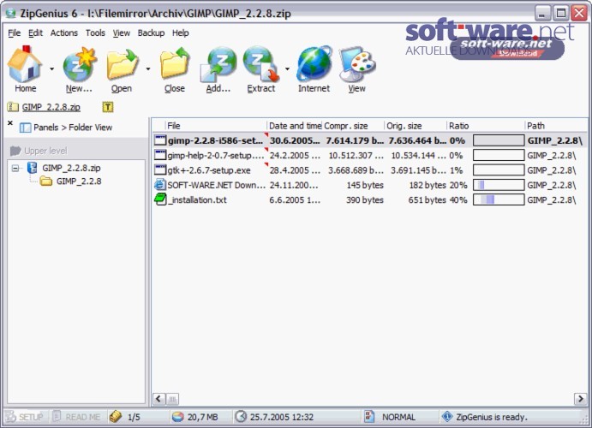Sort by the File column header
The width and height of the screenshot is (592, 428).
tap(216, 126)
